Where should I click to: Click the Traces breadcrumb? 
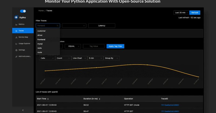[49, 11]
